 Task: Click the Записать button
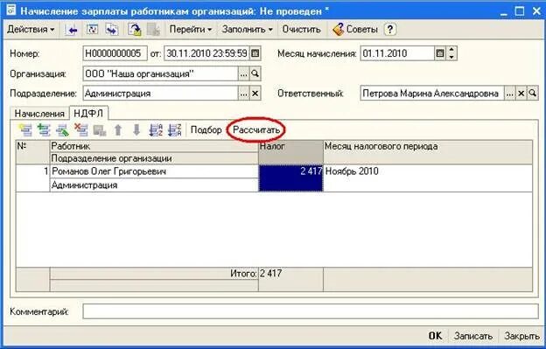click(472, 336)
